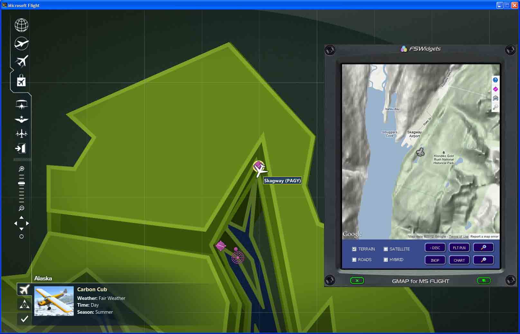Enable the HYBRID checkbox

[x=385, y=259]
